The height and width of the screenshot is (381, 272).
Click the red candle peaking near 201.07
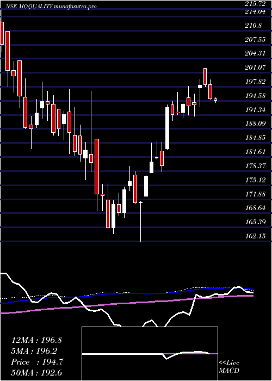click(205, 77)
